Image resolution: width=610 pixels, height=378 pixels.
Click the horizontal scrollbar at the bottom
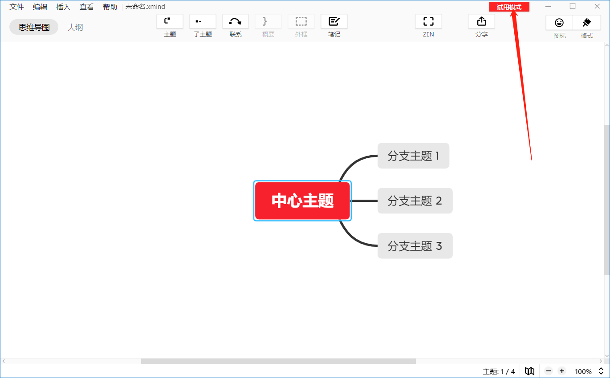[x=278, y=361]
